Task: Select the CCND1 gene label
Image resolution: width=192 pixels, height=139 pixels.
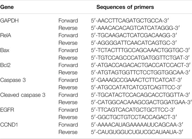Action: [x=9, y=125]
